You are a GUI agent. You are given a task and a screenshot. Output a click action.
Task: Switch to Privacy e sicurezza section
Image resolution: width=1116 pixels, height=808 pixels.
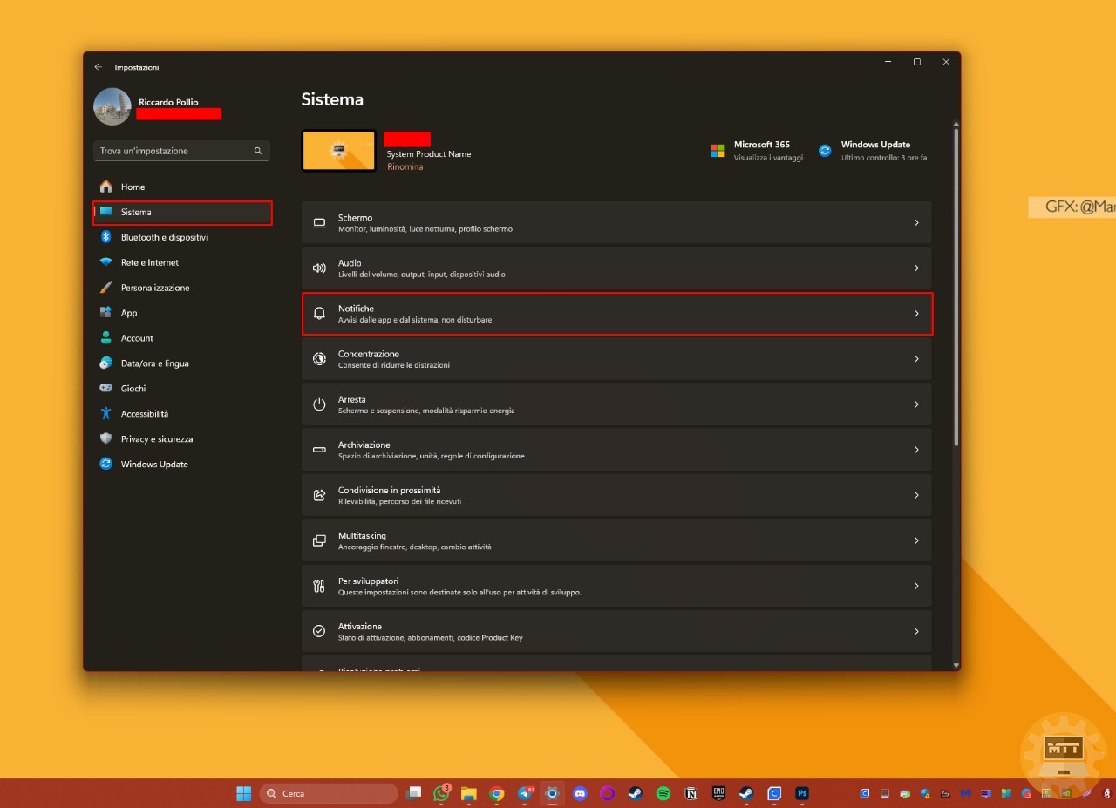coord(157,438)
